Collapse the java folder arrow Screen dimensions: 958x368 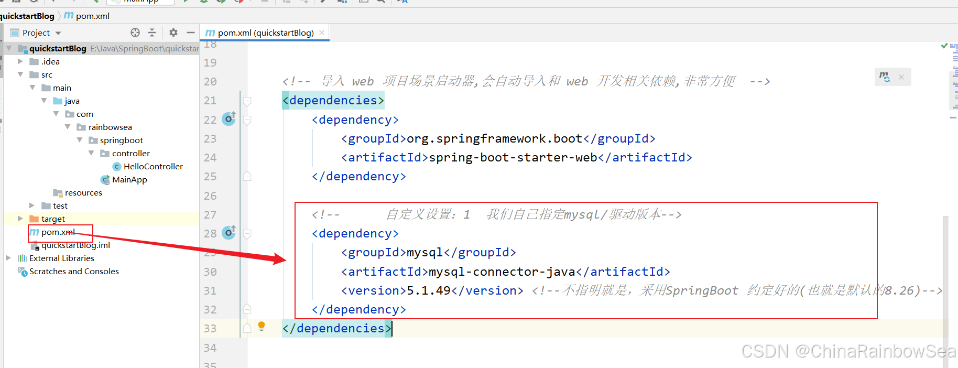tap(44, 101)
